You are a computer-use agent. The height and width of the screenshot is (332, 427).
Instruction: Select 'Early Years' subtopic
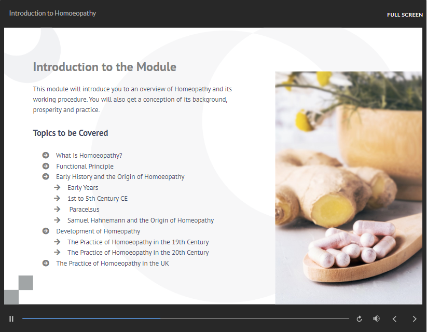(x=82, y=188)
